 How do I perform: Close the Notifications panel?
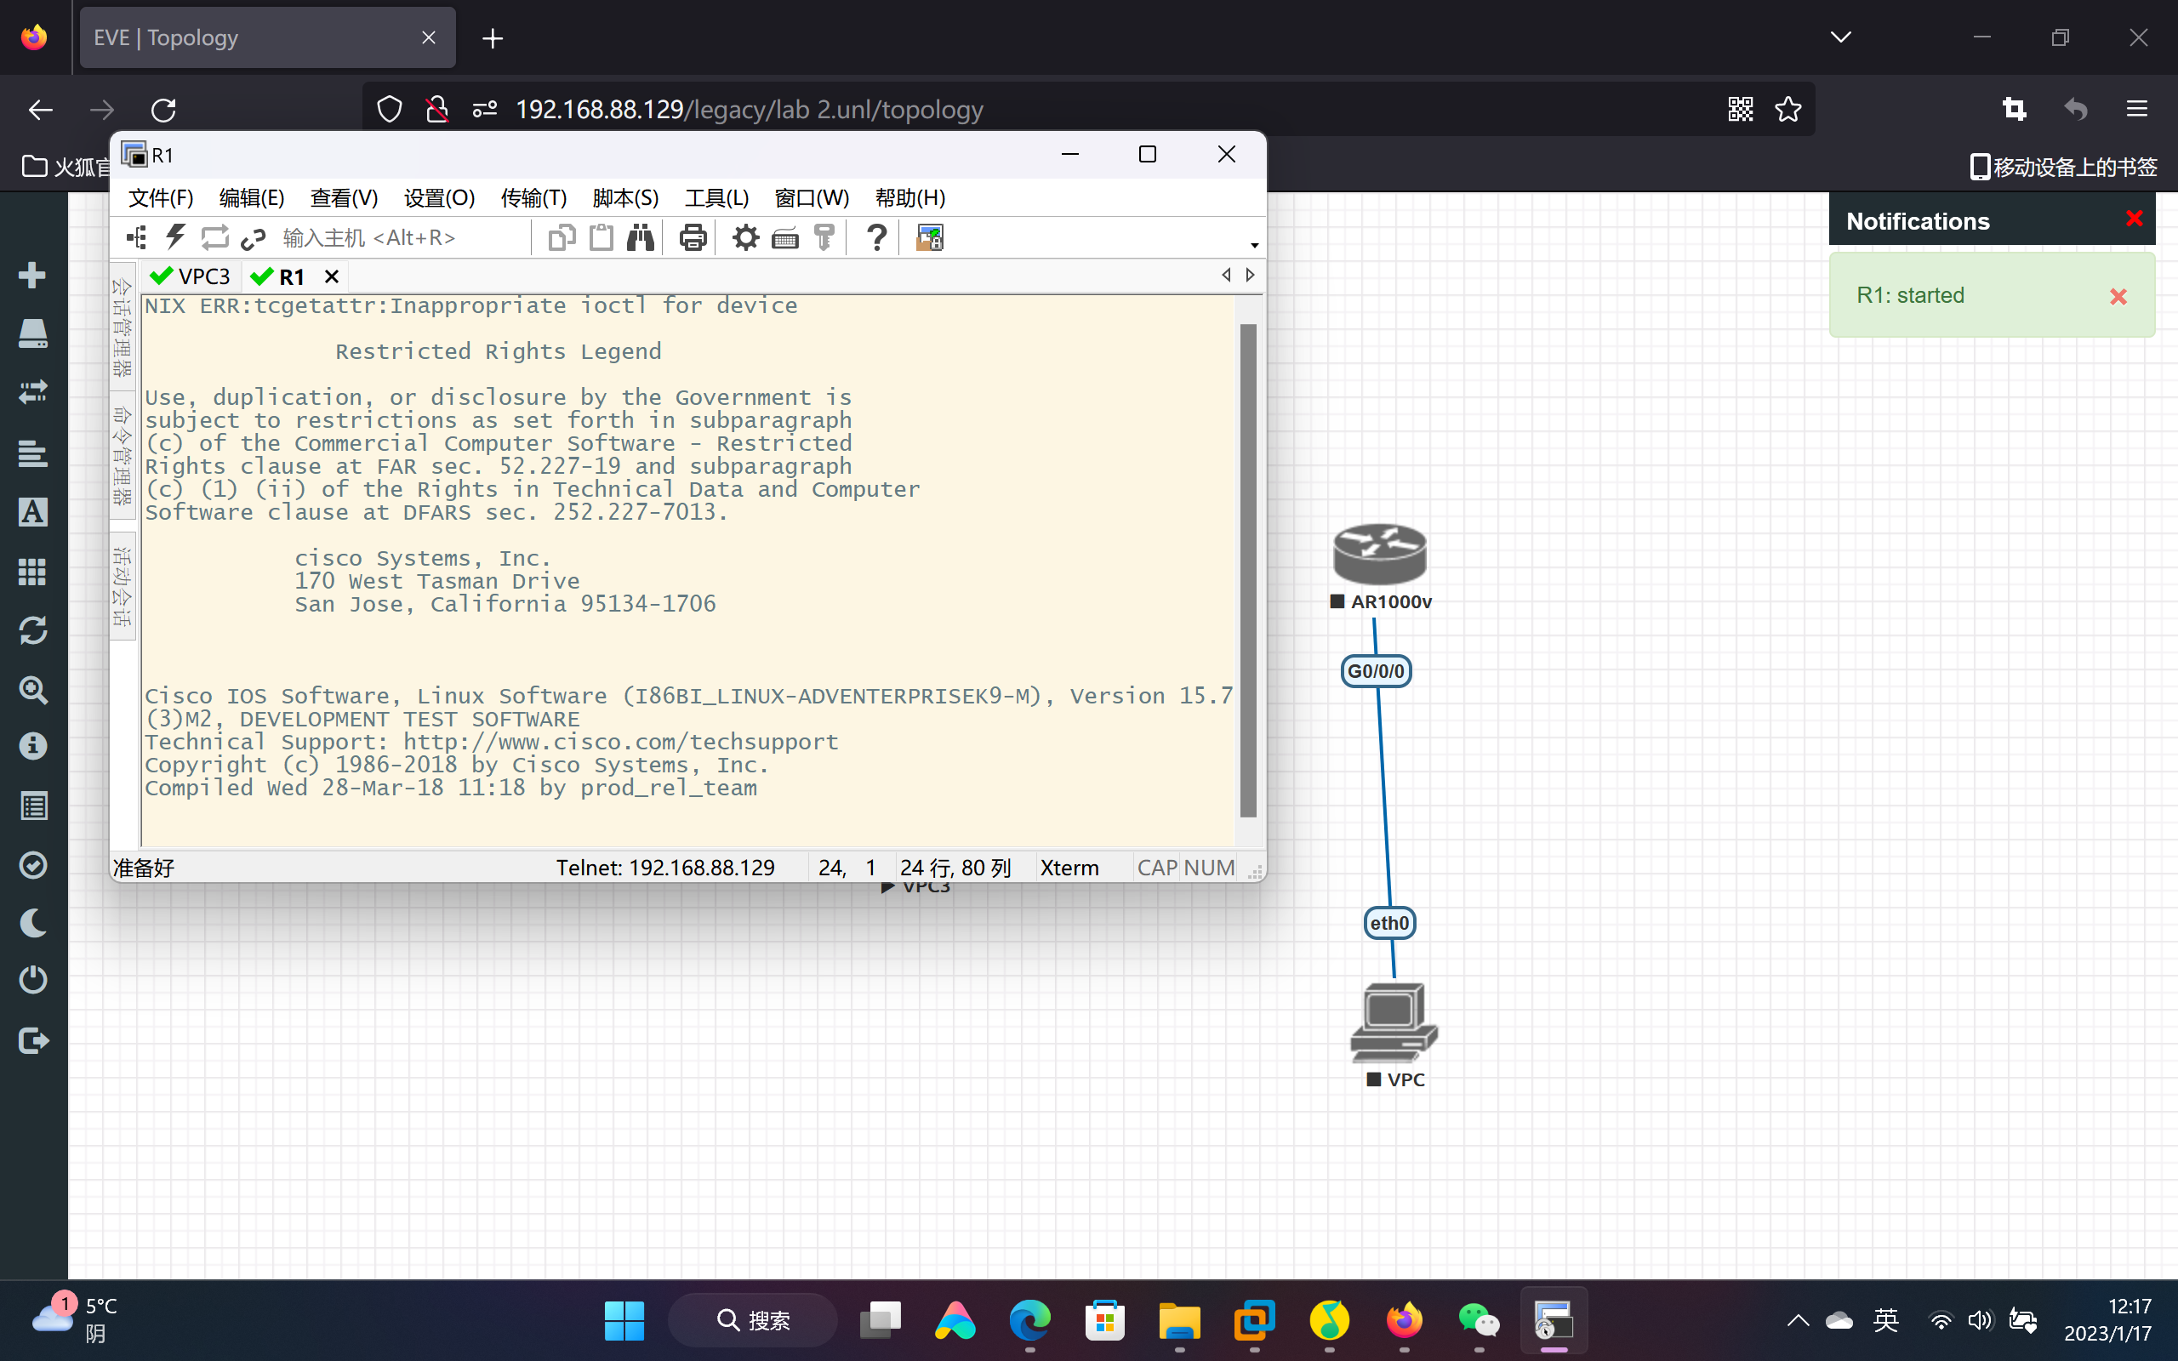(x=2133, y=219)
